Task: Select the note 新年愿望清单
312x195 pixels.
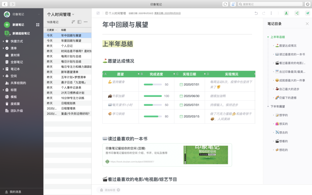Action: [67, 72]
